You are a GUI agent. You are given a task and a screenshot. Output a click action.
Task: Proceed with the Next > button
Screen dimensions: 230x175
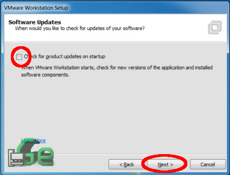pyautogui.click(x=165, y=164)
